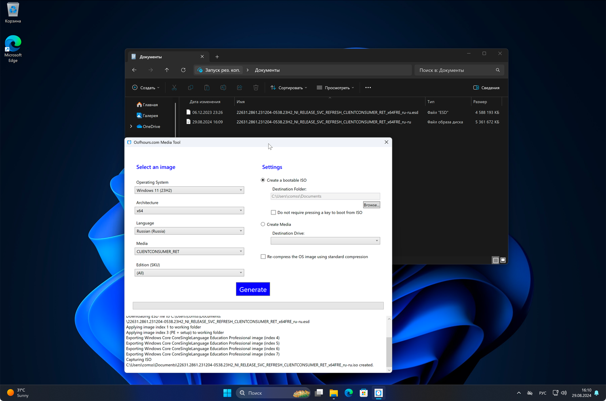The image size is (606, 401).
Task: Open the Сведения details pane
Action: point(486,88)
